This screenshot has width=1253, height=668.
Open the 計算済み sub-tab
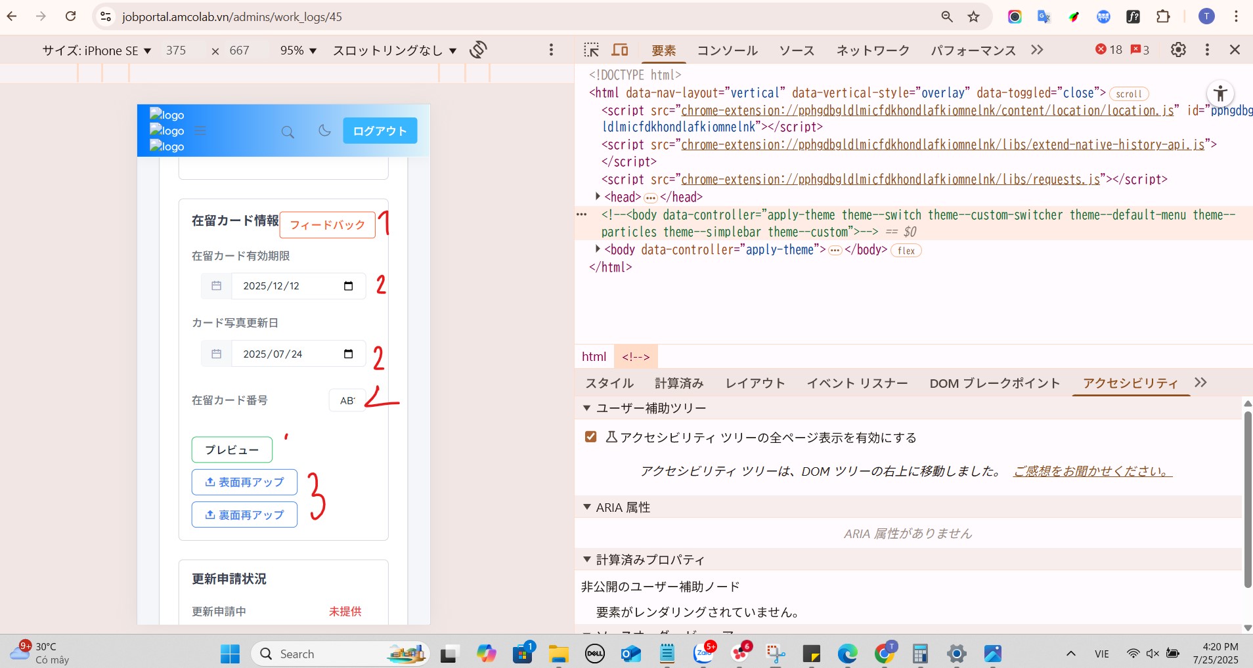(x=679, y=383)
